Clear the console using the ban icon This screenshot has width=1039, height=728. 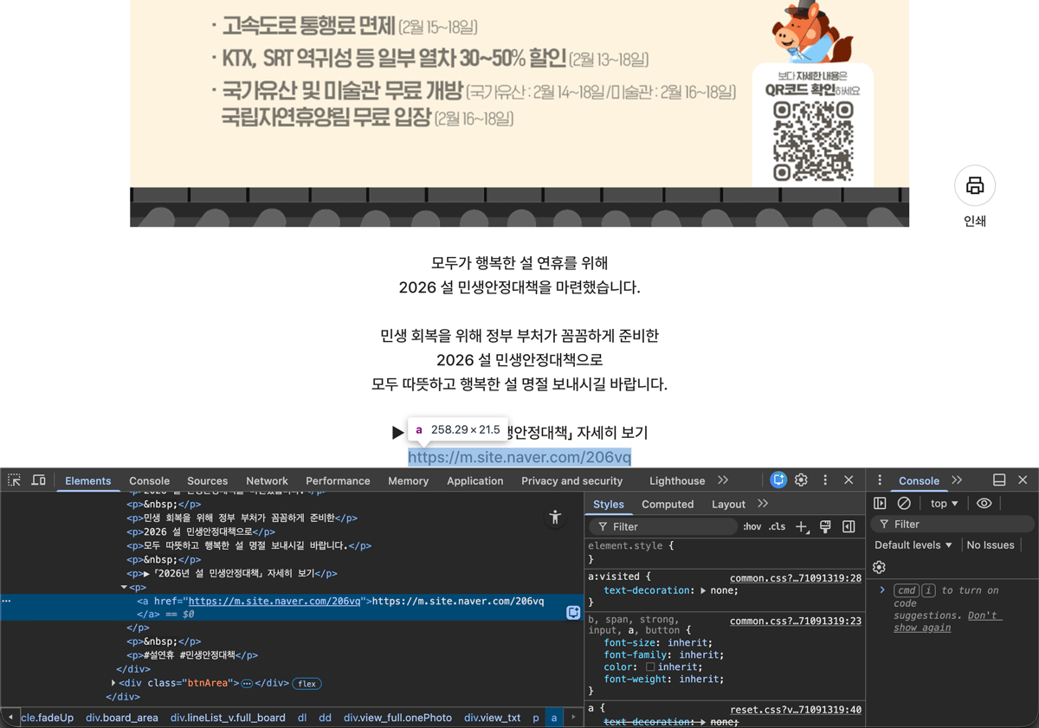(904, 504)
